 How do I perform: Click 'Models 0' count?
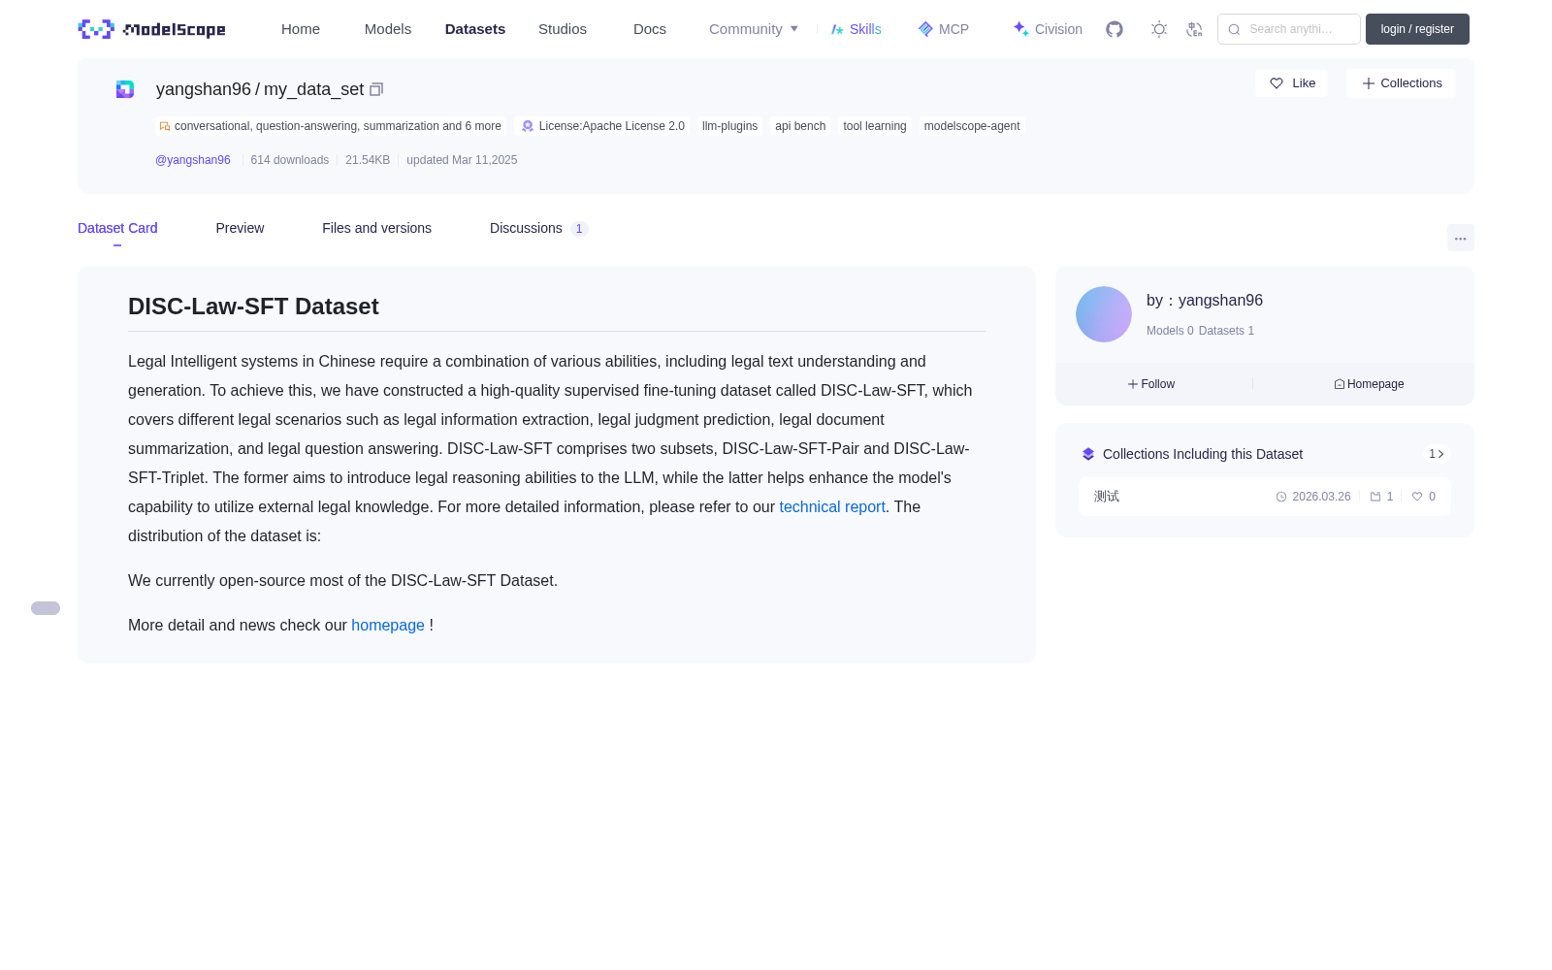[1170, 331]
